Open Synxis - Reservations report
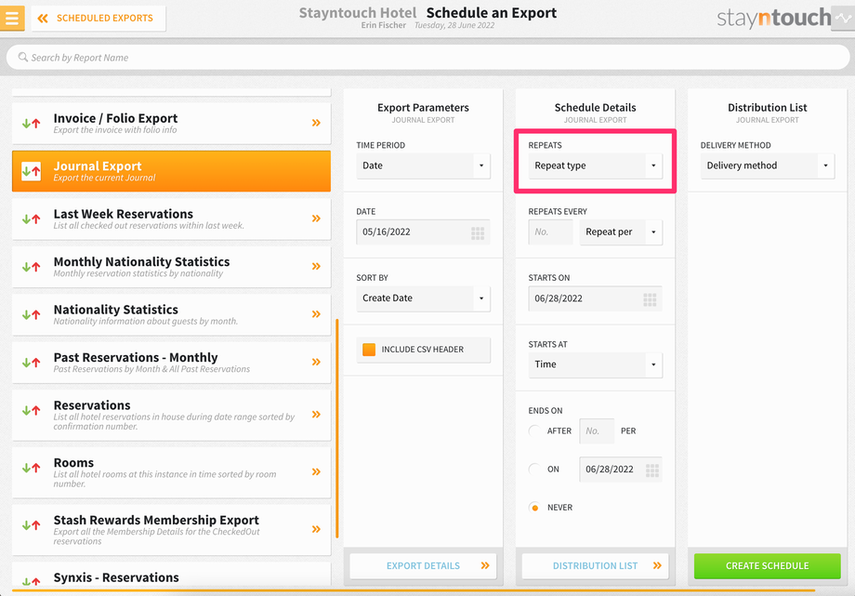 coord(171,576)
